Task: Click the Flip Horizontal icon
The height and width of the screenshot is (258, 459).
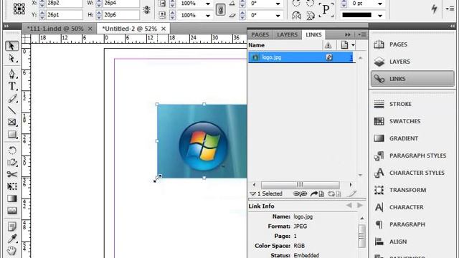Action: tap(296, 15)
